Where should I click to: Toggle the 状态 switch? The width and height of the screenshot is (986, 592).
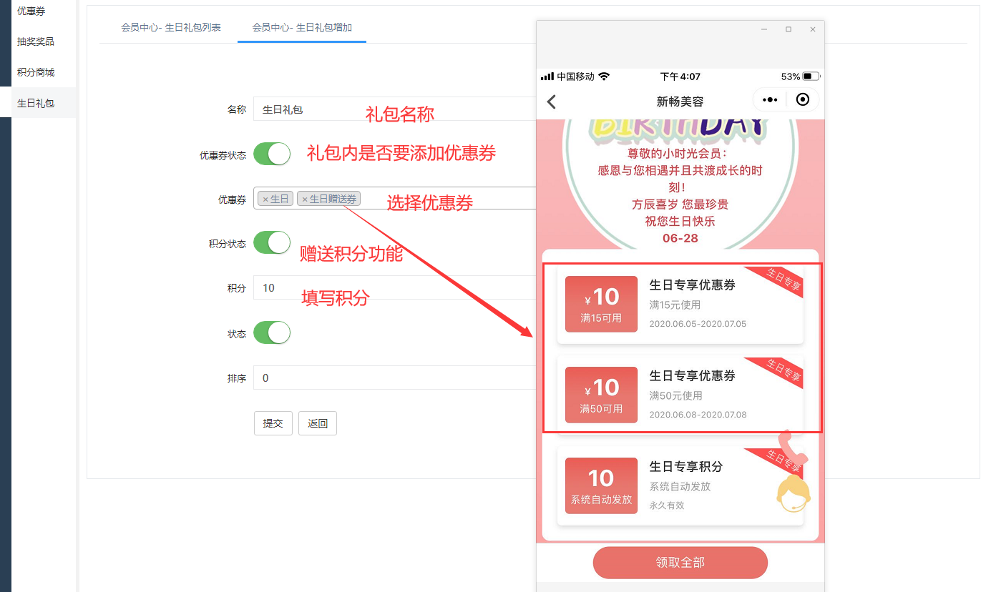(x=272, y=332)
